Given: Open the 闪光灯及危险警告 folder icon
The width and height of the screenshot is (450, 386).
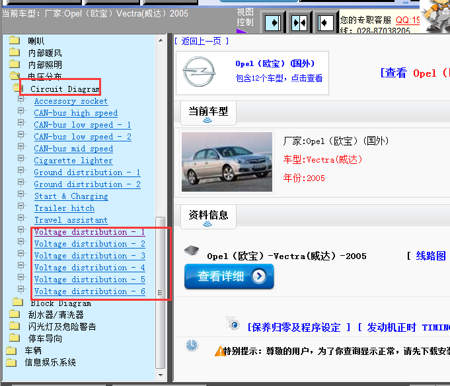Looking at the screenshot, I should (15, 326).
